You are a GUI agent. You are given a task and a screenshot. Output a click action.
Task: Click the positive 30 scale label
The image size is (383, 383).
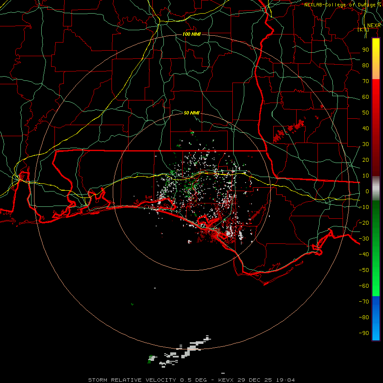[366, 144]
